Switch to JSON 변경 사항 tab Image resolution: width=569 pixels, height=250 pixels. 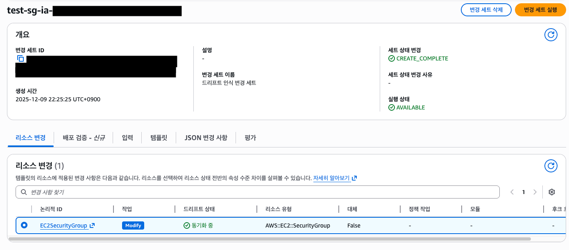pos(206,138)
